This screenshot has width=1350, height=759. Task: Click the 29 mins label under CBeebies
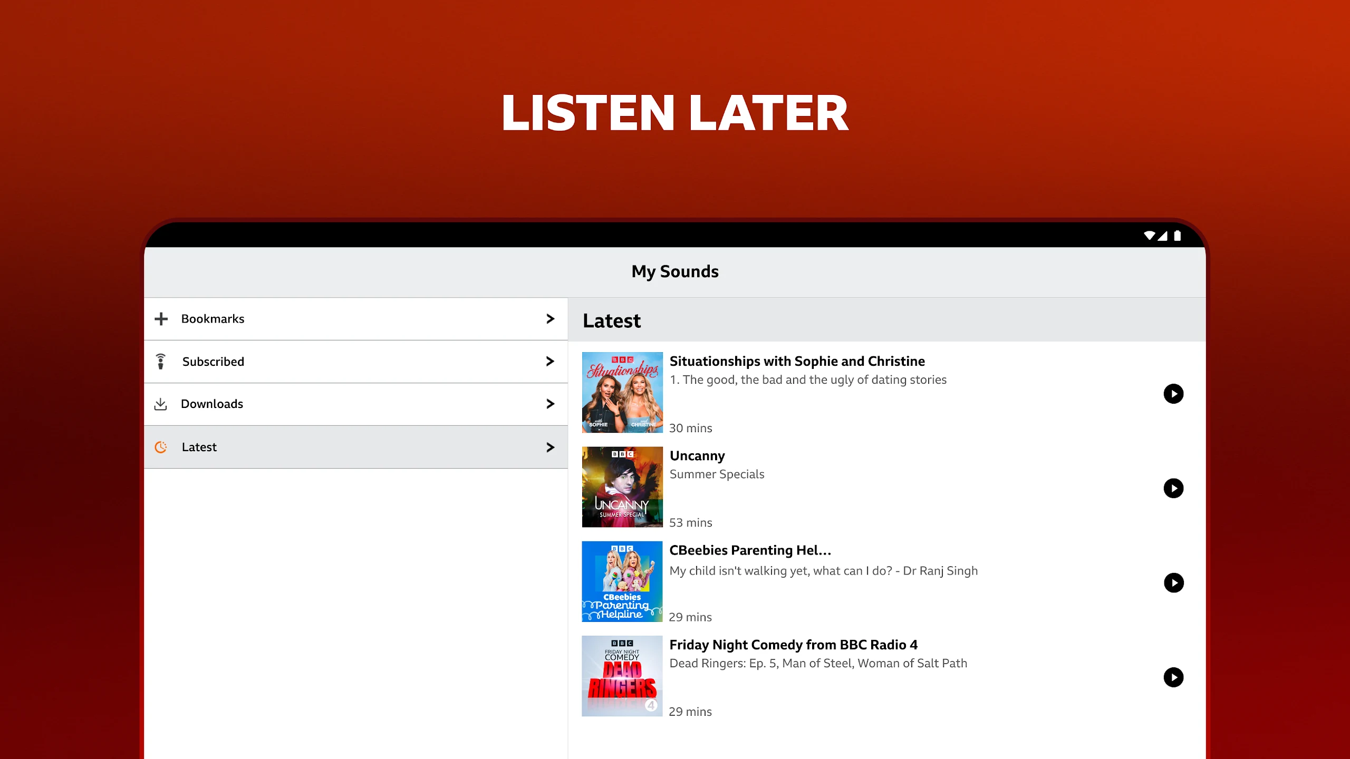690,617
